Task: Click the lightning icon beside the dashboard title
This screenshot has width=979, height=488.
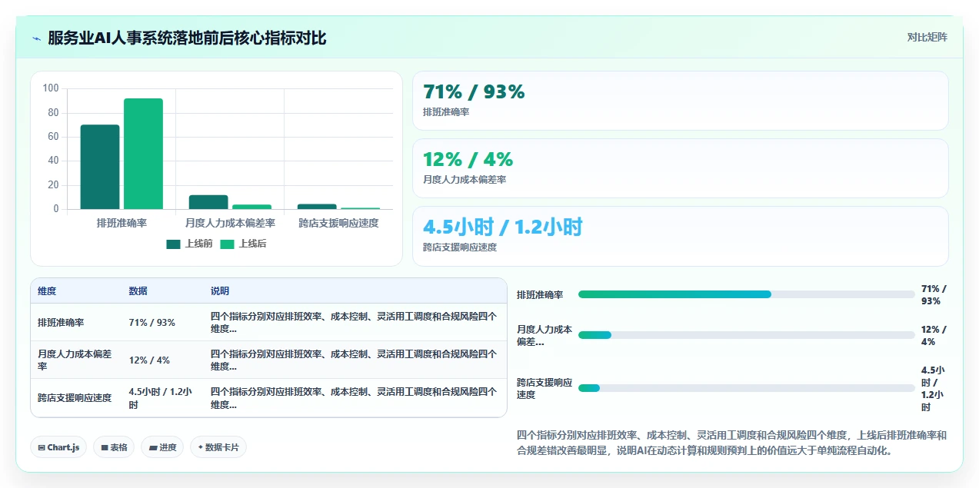Action: pos(37,38)
